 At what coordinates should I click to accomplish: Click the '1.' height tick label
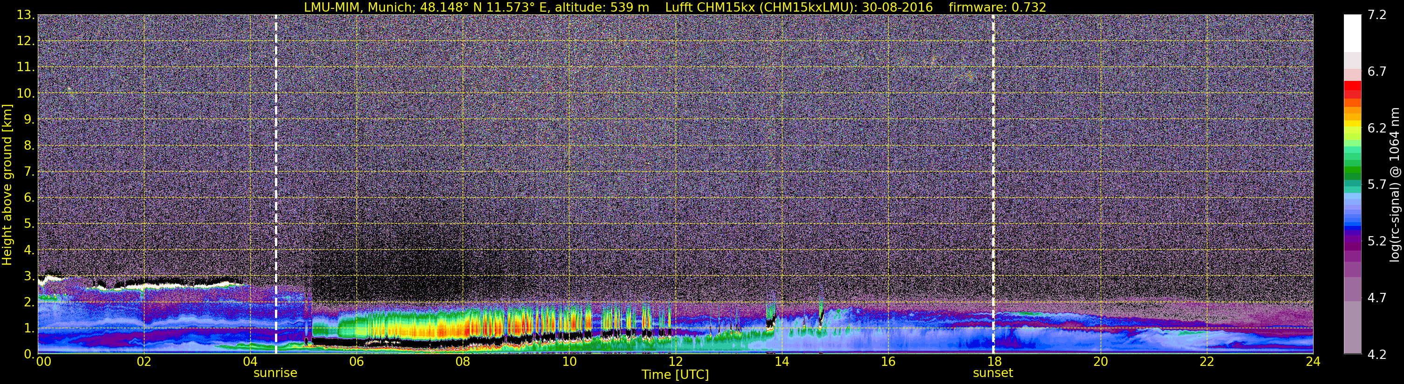[x=28, y=329]
